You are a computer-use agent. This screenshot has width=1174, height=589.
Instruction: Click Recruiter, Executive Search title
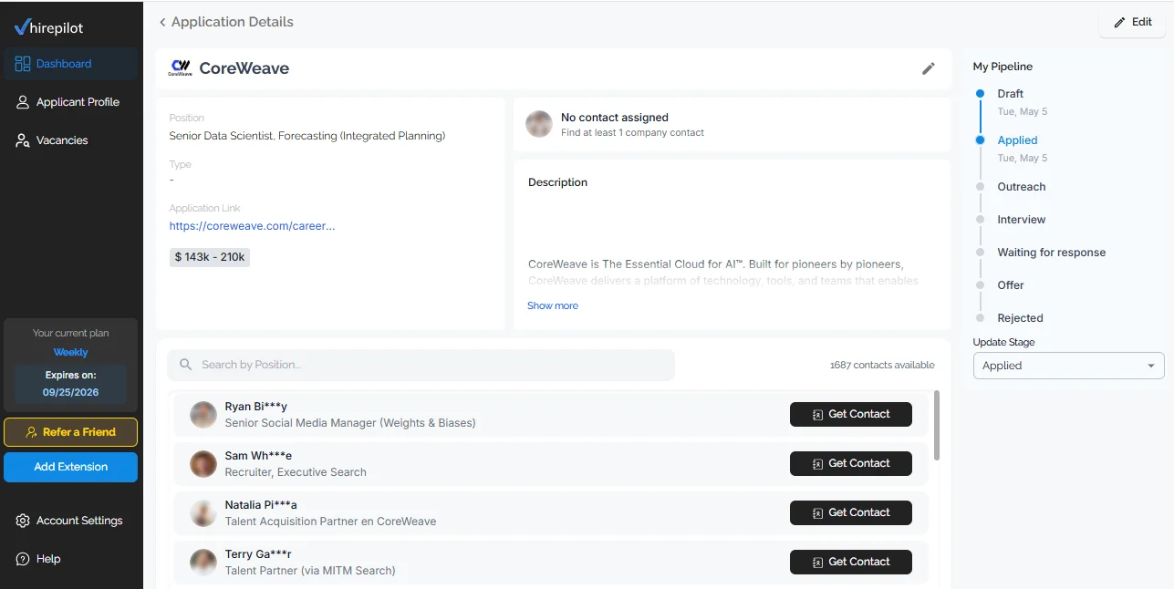(296, 472)
